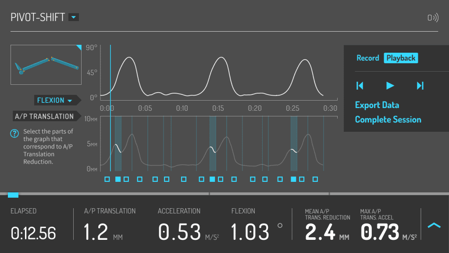Click the corner triangle on the leg model
Image resolution: width=449 pixels, height=253 pixels.
pyautogui.click(x=79, y=47)
